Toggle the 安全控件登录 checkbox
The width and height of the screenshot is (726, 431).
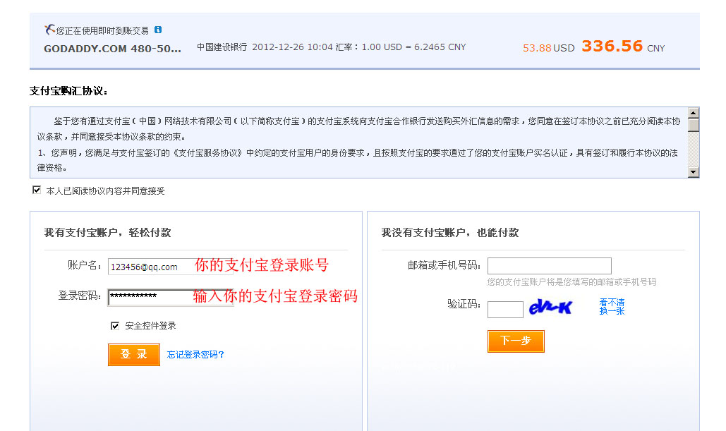[115, 326]
